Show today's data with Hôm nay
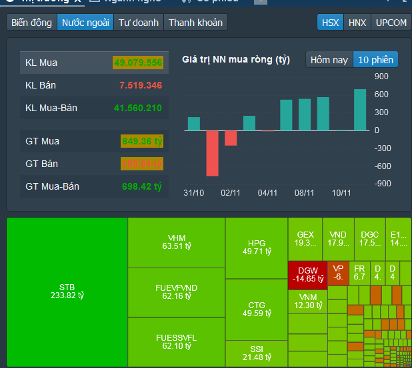 [329, 60]
